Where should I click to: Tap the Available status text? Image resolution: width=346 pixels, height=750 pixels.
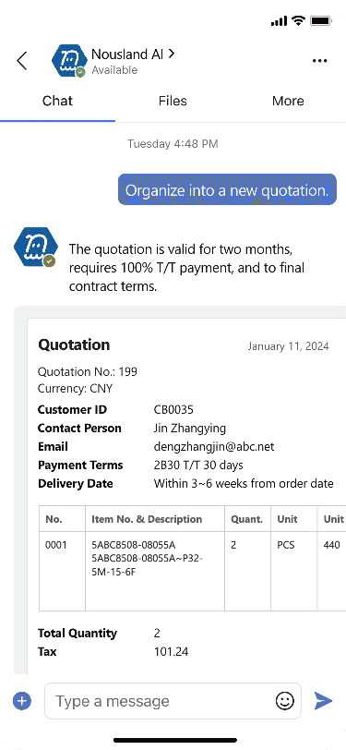coord(114,70)
